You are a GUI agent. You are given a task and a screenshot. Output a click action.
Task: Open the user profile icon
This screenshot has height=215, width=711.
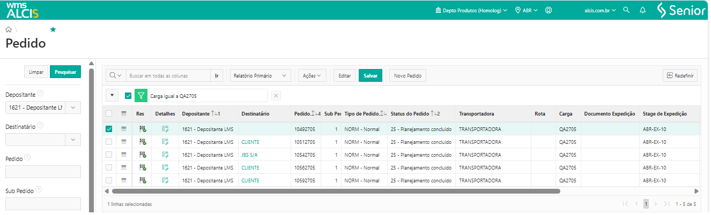point(549,10)
